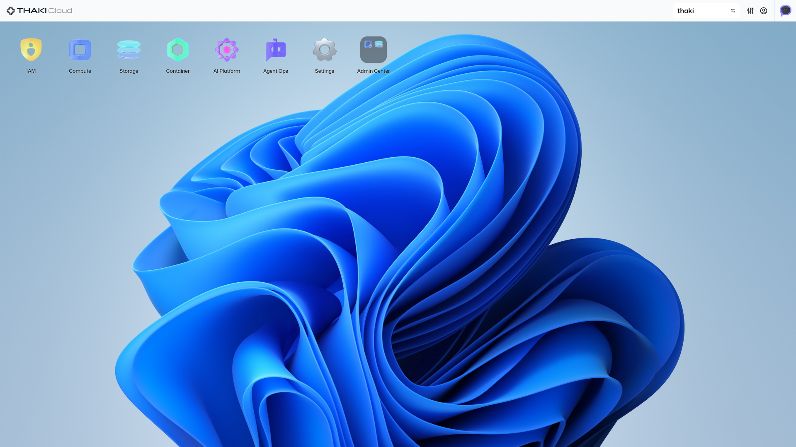Launch the Compute app icon
Viewport: 796px width, 447px height.
point(80,50)
